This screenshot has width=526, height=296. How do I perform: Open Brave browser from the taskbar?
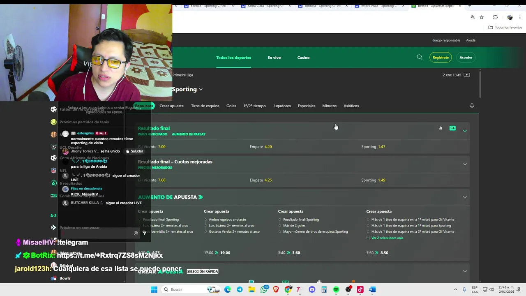[276, 289]
